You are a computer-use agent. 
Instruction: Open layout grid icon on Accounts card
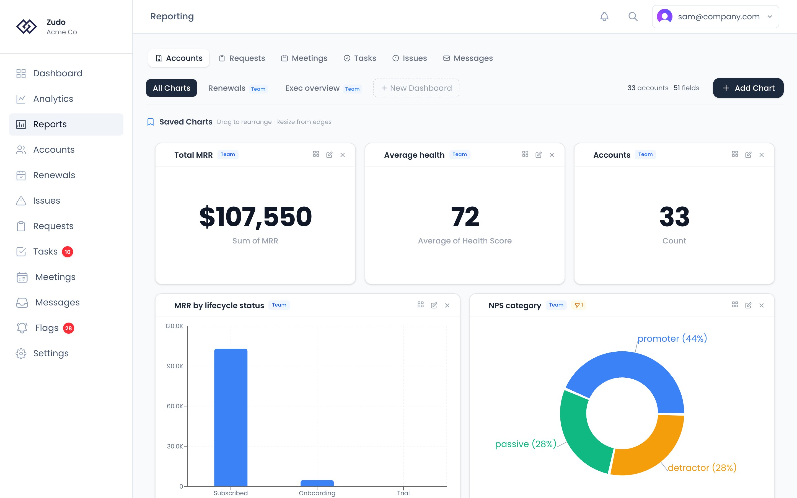735,154
